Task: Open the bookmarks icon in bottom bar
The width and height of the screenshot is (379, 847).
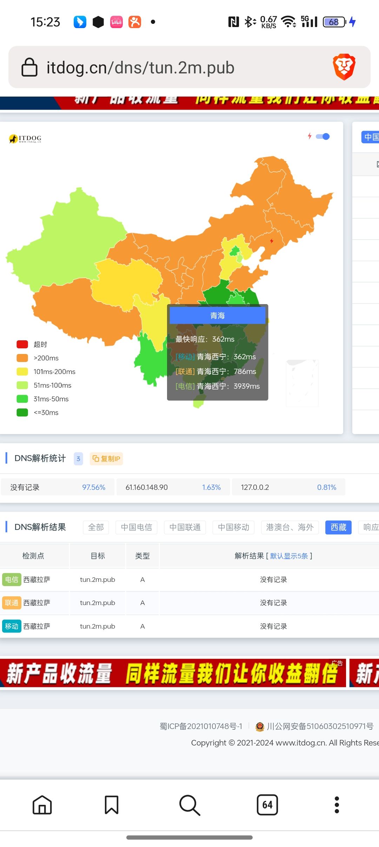Action: (x=112, y=805)
